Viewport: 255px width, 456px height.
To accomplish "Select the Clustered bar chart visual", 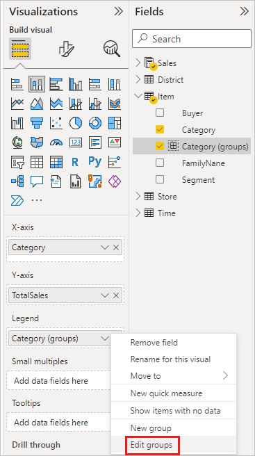I will coord(56,84).
